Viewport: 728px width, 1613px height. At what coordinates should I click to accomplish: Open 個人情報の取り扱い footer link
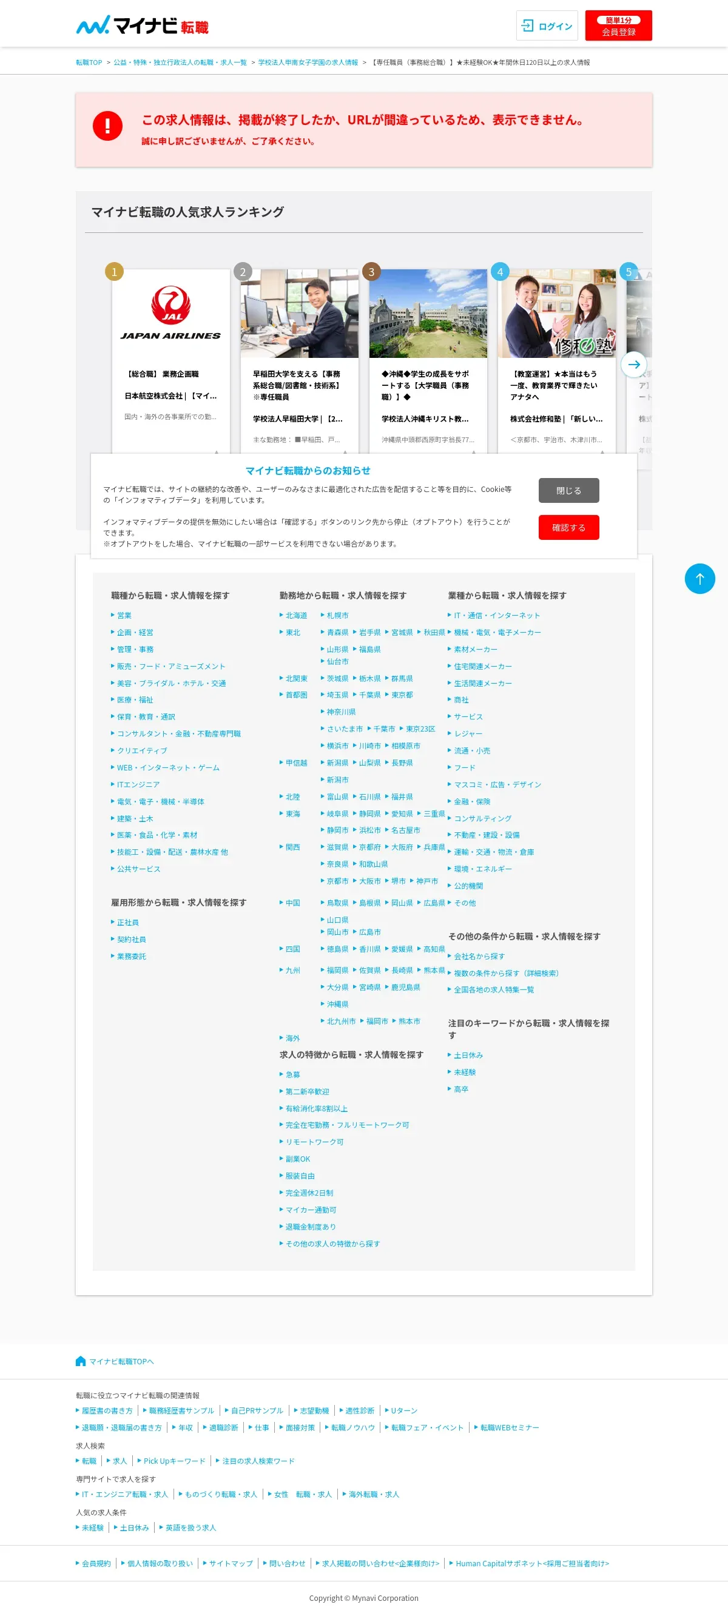pyautogui.click(x=160, y=1564)
